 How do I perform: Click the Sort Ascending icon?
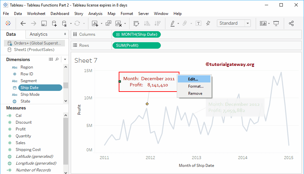(x=147, y=23)
